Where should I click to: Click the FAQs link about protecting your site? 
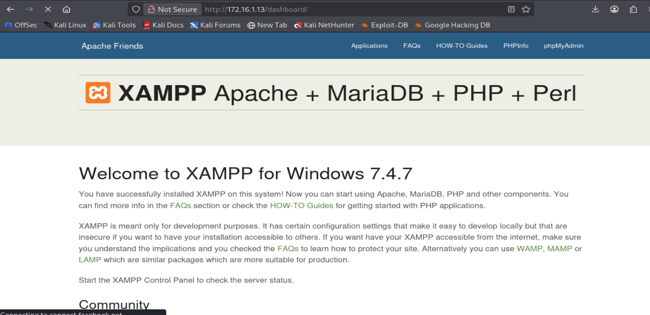click(288, 248)
